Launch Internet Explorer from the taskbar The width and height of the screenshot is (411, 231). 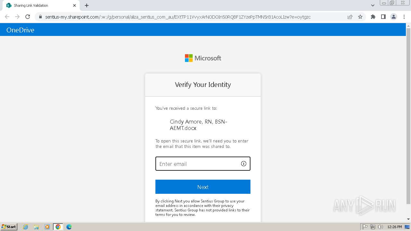click(x=26, y=227)
